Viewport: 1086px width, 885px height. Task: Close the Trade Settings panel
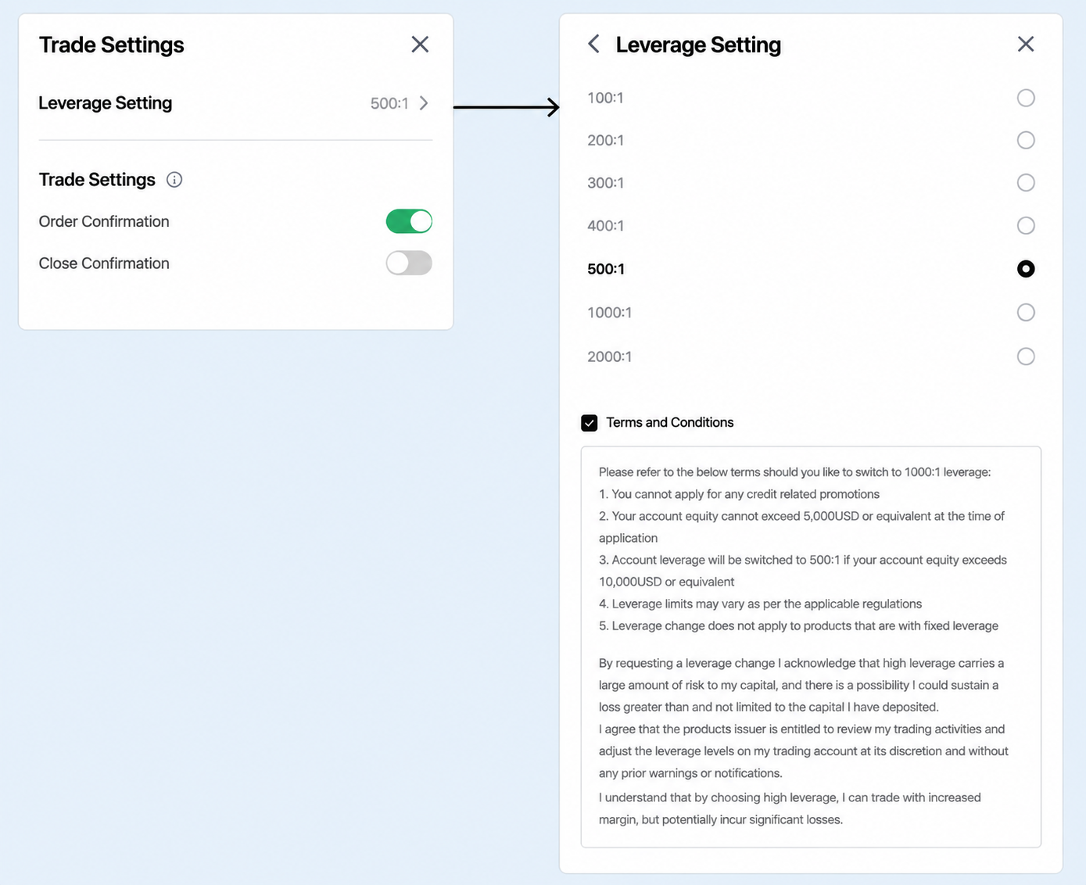[420, 45]
